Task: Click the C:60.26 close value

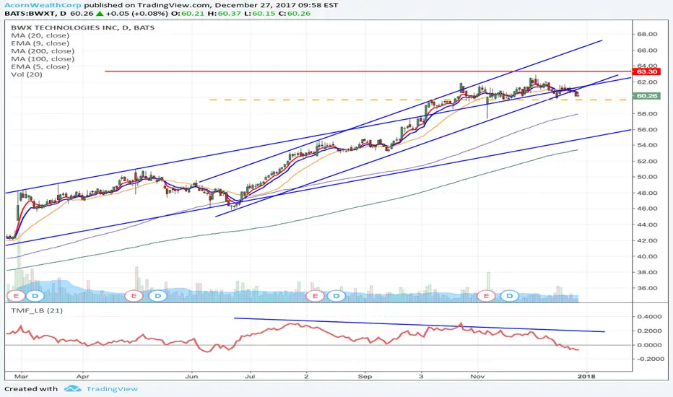Action: point(294,13)
